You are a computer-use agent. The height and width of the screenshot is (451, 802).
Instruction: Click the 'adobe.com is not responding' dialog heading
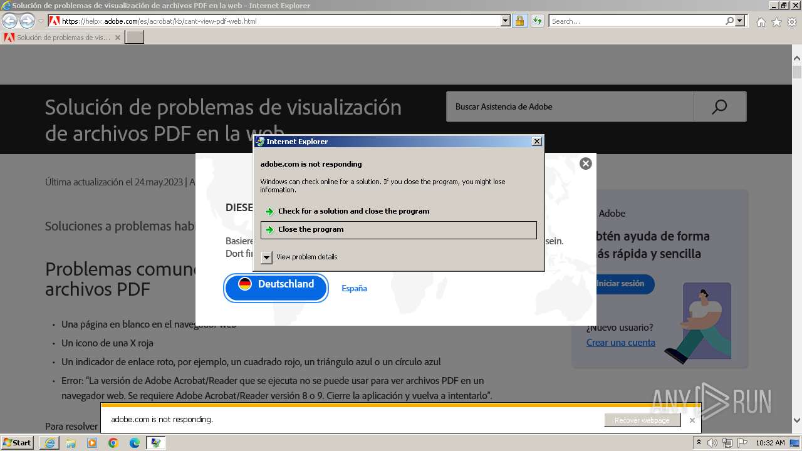311,164
